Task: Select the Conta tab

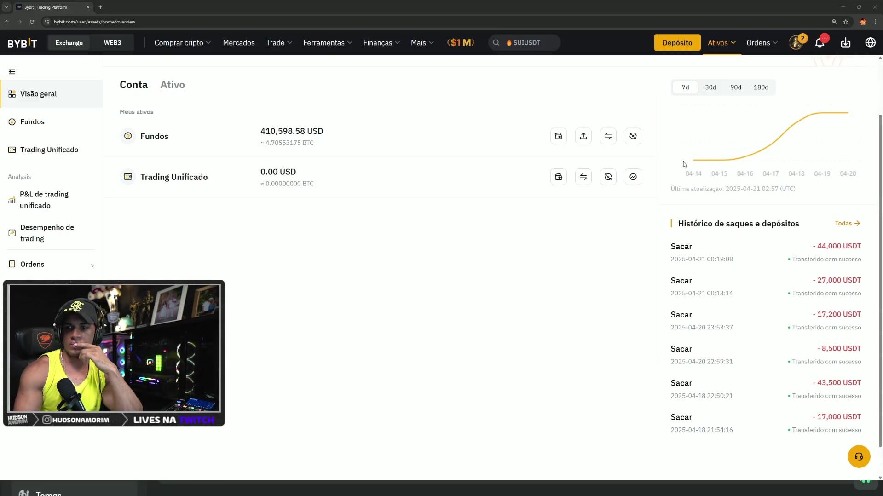Action: click(133, 85)
